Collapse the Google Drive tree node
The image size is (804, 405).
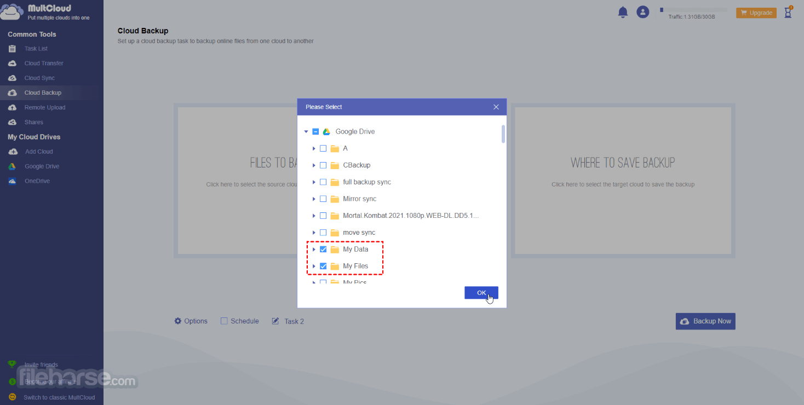tap(306, 131)
